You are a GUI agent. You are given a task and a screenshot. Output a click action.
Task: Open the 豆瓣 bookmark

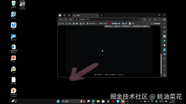click(x=76, y=24)
